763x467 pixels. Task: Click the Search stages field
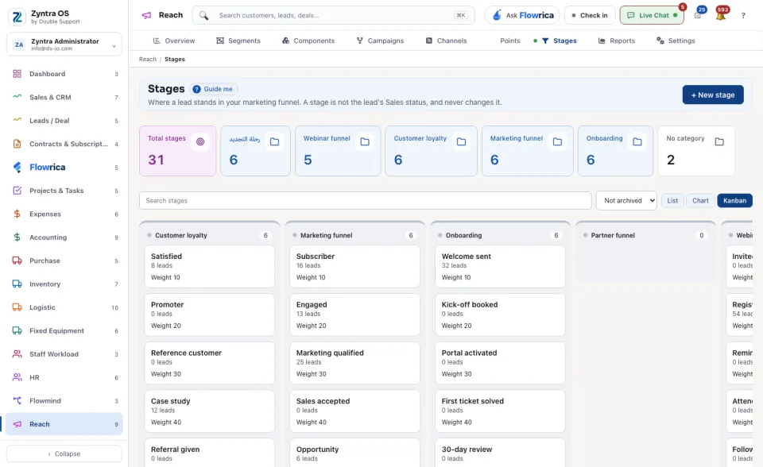[366, 200]
